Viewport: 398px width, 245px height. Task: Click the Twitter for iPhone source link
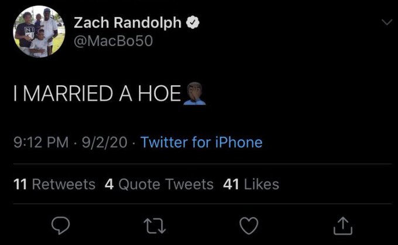(x=201, y=142)
